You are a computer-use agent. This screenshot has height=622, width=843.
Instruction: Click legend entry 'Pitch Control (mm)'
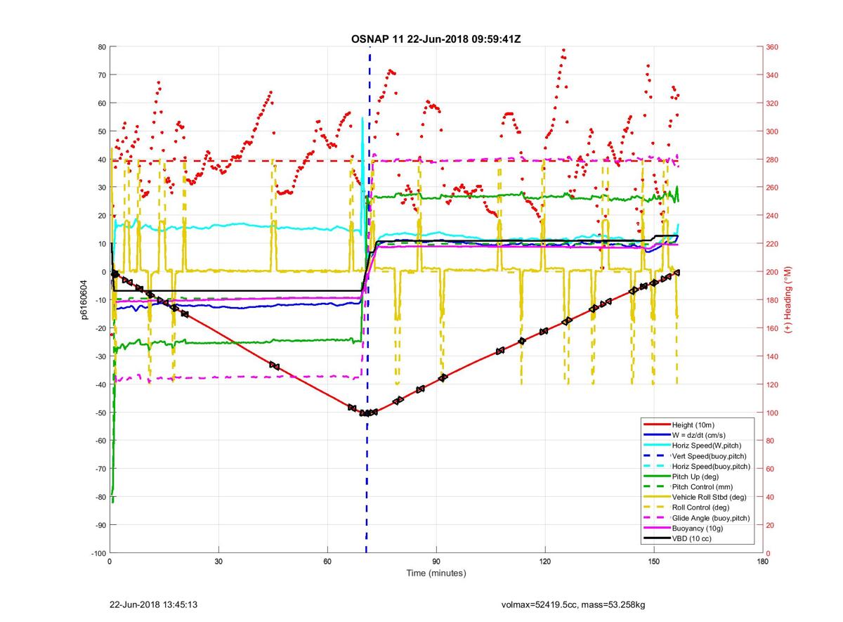[x=703, y=486]
